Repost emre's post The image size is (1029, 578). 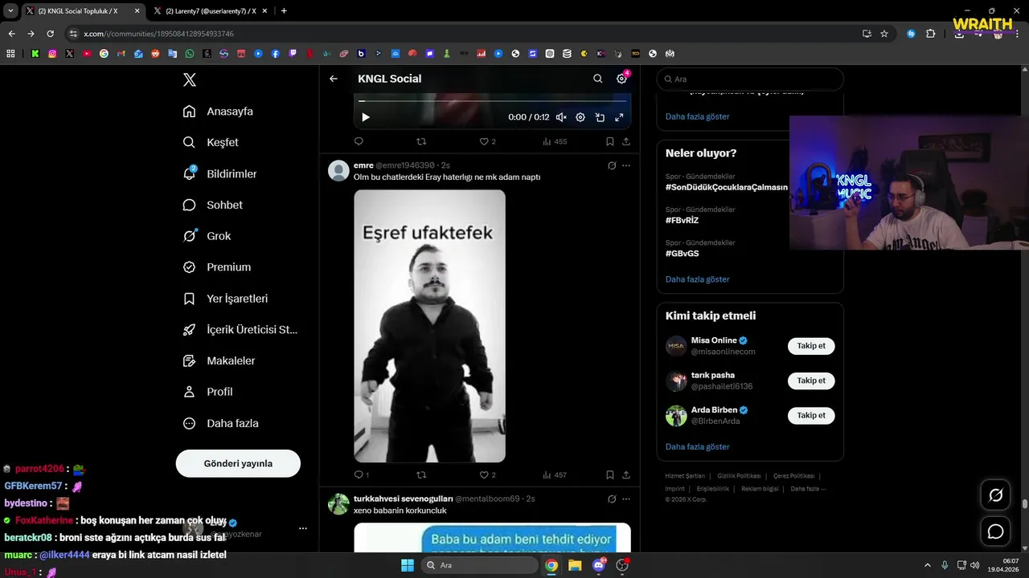pos(421,475)
